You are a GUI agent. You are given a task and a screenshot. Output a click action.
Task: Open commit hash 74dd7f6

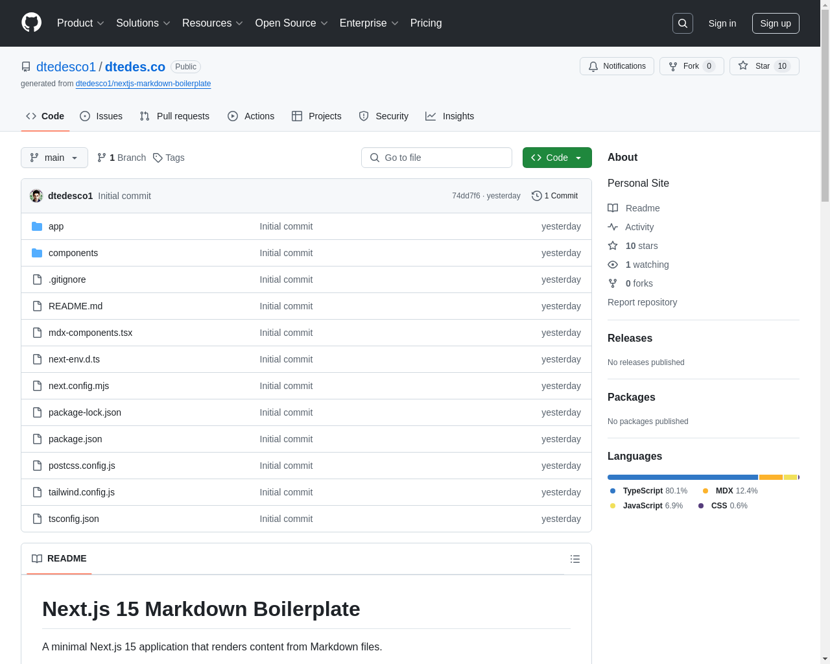[466, 196]
